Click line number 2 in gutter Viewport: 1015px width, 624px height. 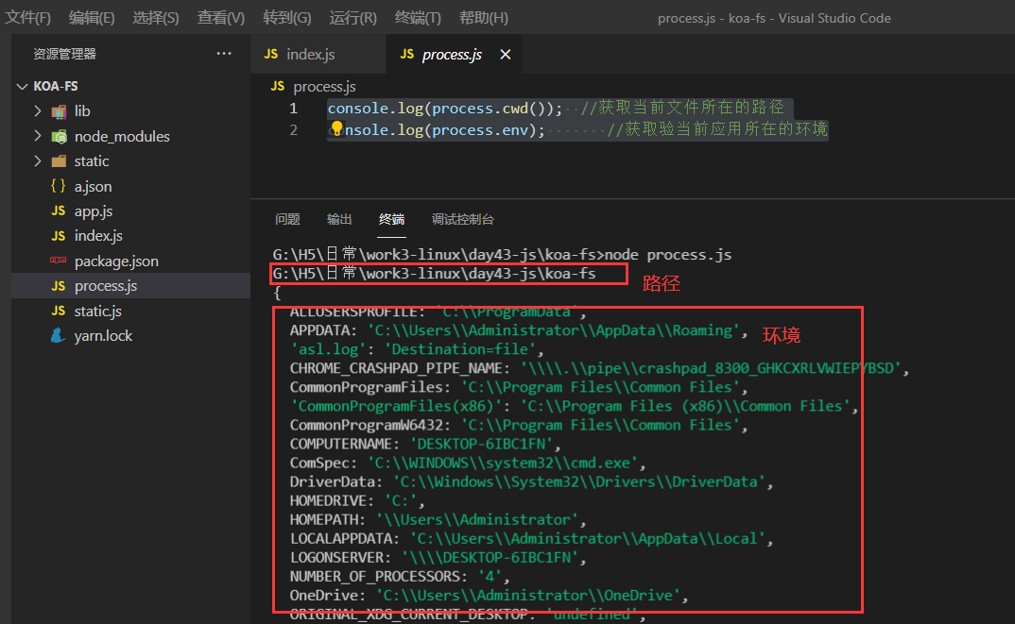(293, 130)
